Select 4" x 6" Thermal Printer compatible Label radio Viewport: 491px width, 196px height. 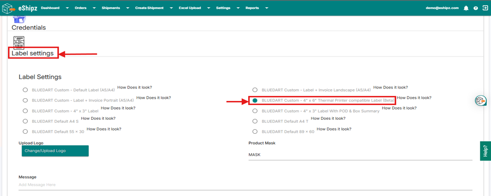[x=255, y=100]
